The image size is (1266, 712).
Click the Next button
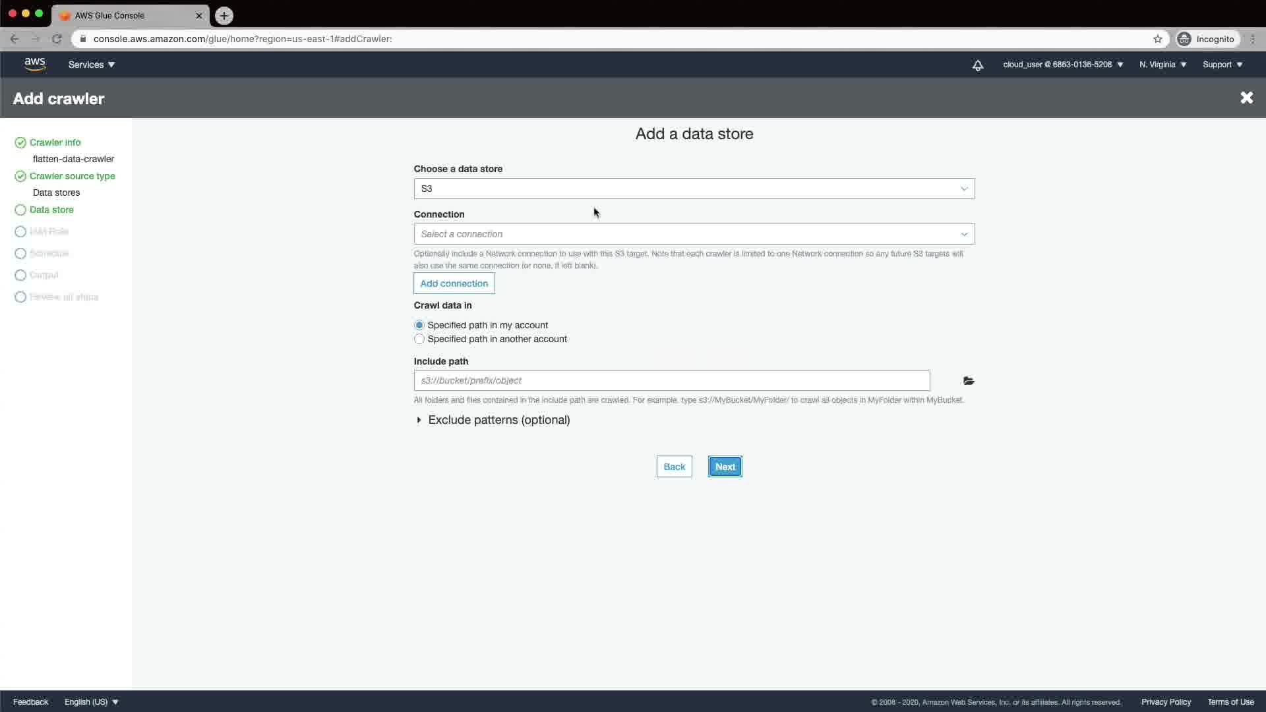coord(725,467)
